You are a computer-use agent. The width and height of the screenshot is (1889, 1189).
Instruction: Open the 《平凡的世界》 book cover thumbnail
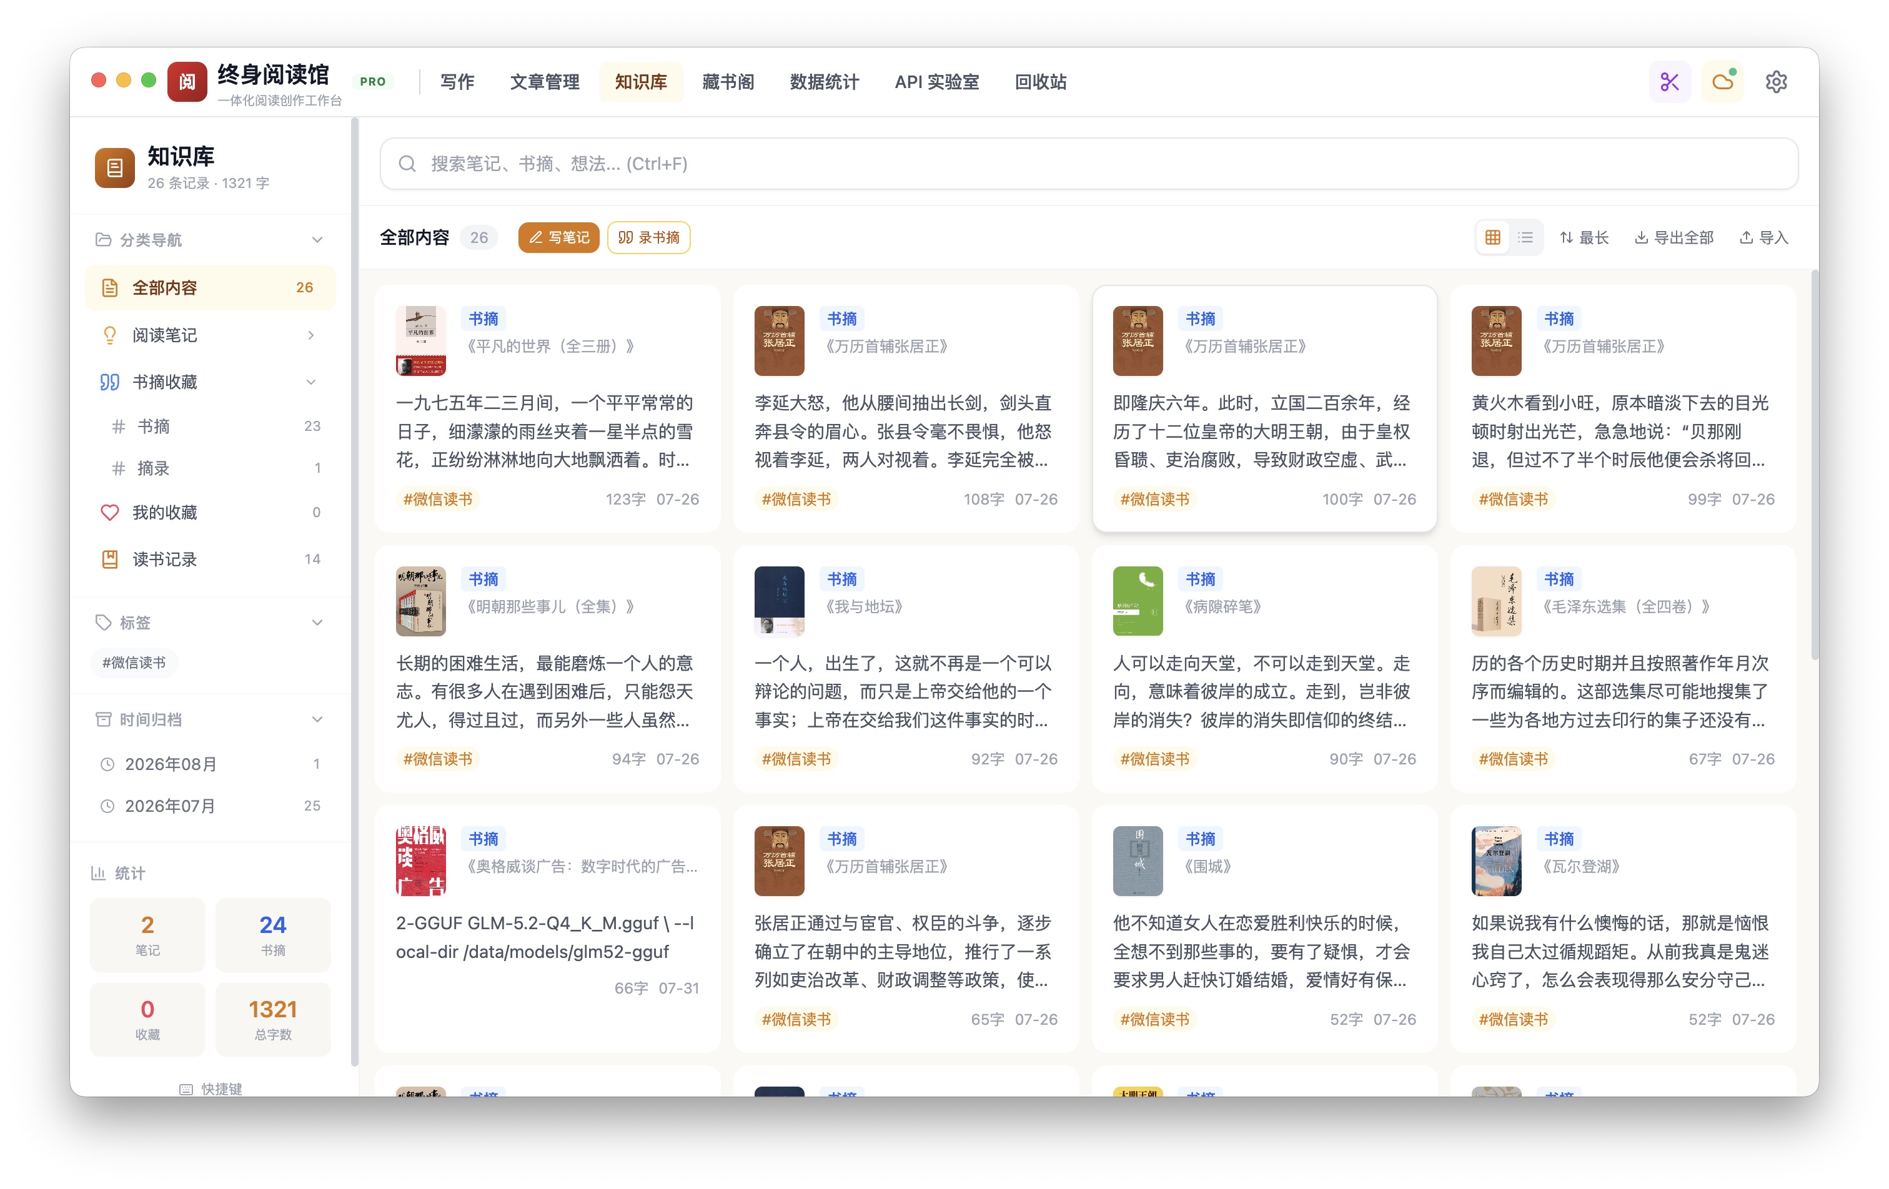pyautogui.click(x=420, y=340)
